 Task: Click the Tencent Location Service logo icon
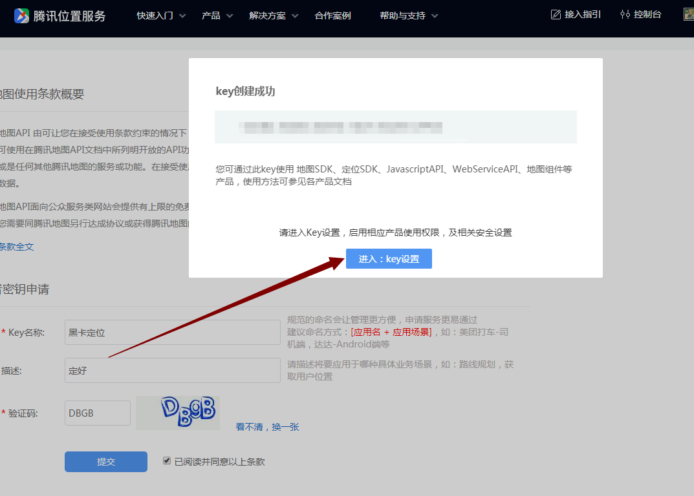21,15
